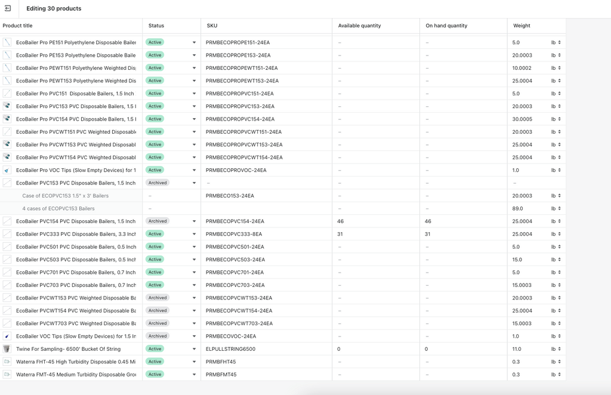The image size is (611, 395).
Task: Open status dropdown for Twine For Sampling
Action: coord(194,349)
